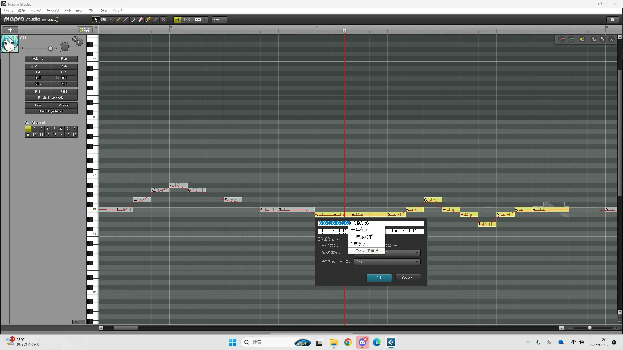Adjust the CH1 track volume slider

point(50,49)
